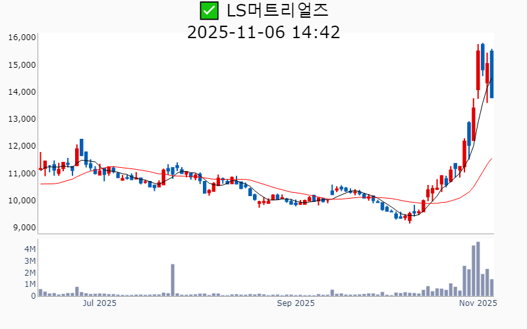Click the red moving average line's right end

click(x=491, y=159)
